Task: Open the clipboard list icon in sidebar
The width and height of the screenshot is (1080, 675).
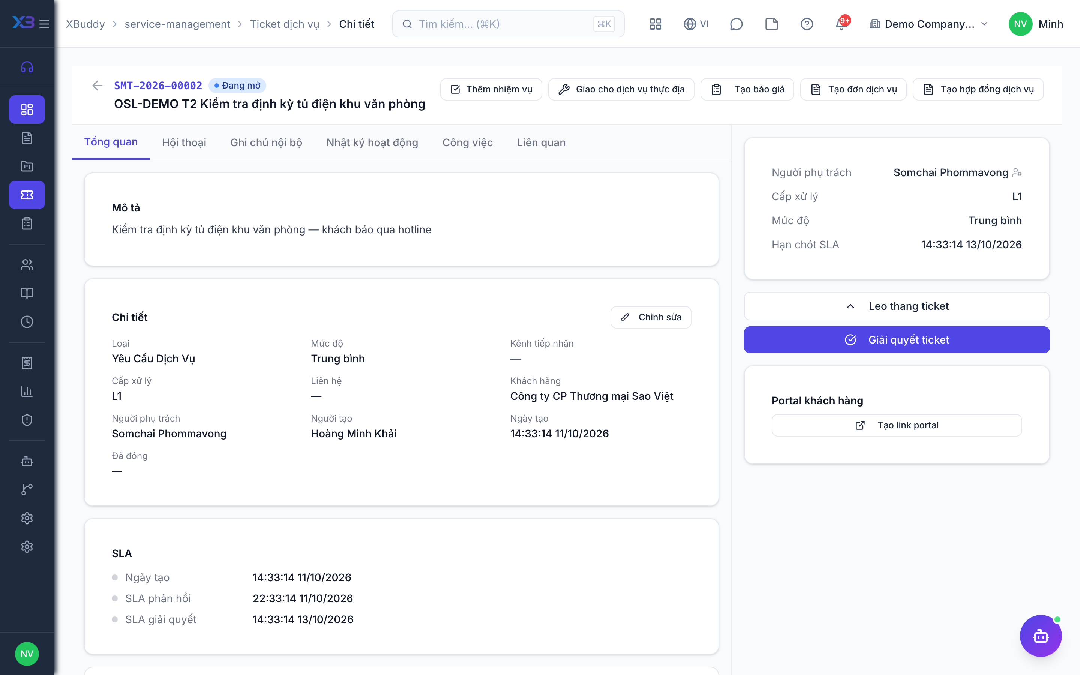Action: click(x=27, y=223)
